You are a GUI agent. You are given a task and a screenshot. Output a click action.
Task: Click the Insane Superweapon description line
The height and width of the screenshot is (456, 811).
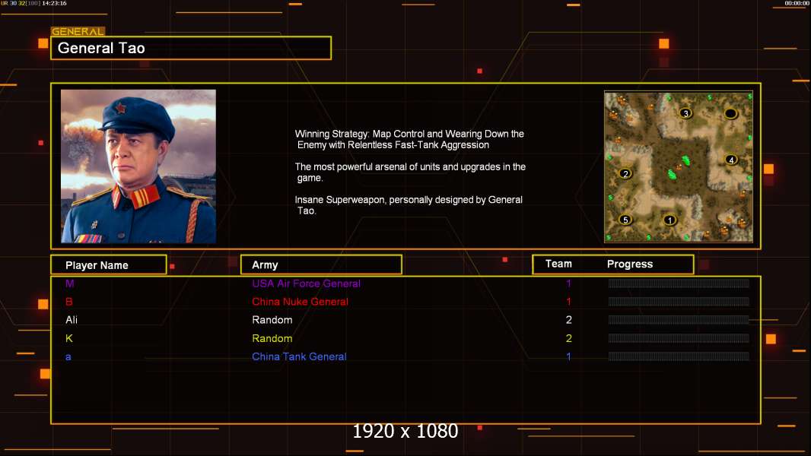[x=409, y=205]
